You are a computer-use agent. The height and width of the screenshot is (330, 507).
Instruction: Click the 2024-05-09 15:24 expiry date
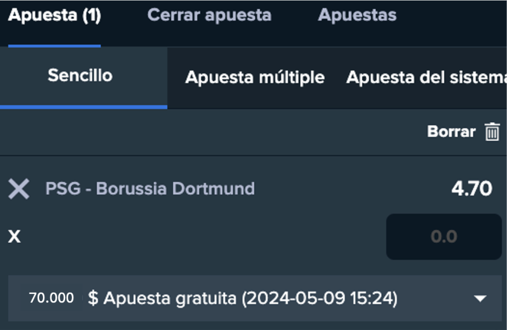coord(320,298)
